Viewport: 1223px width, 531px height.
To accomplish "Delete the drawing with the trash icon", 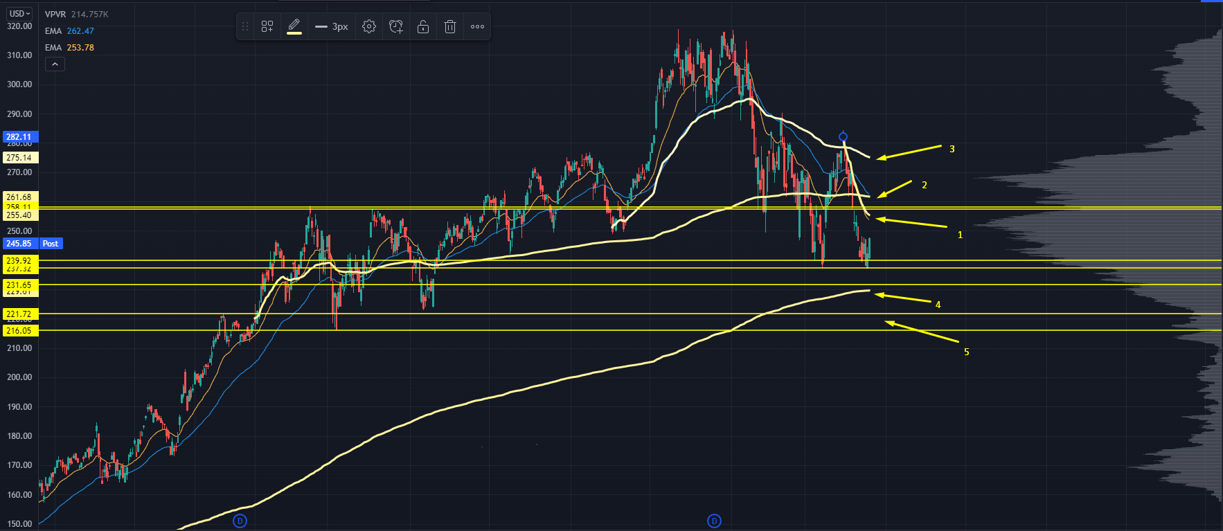I will coord(450,27).
